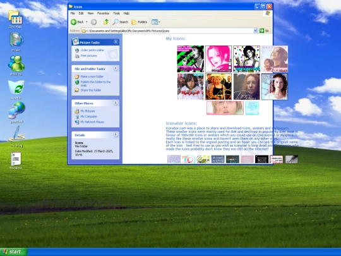Select the pink-haired portrait icon thumbnail
Image resolution: width=341 pixels, height=256 pixels.
[218, 59]
